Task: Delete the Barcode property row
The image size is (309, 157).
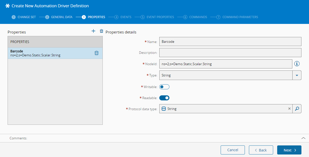Action: 96,53
